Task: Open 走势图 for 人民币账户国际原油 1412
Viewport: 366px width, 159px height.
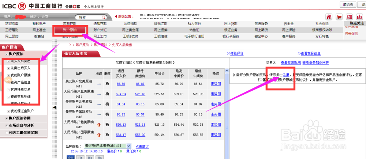Action: point(216,135)
